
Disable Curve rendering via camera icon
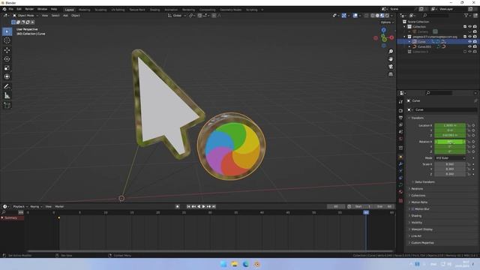tap(475, 42)
